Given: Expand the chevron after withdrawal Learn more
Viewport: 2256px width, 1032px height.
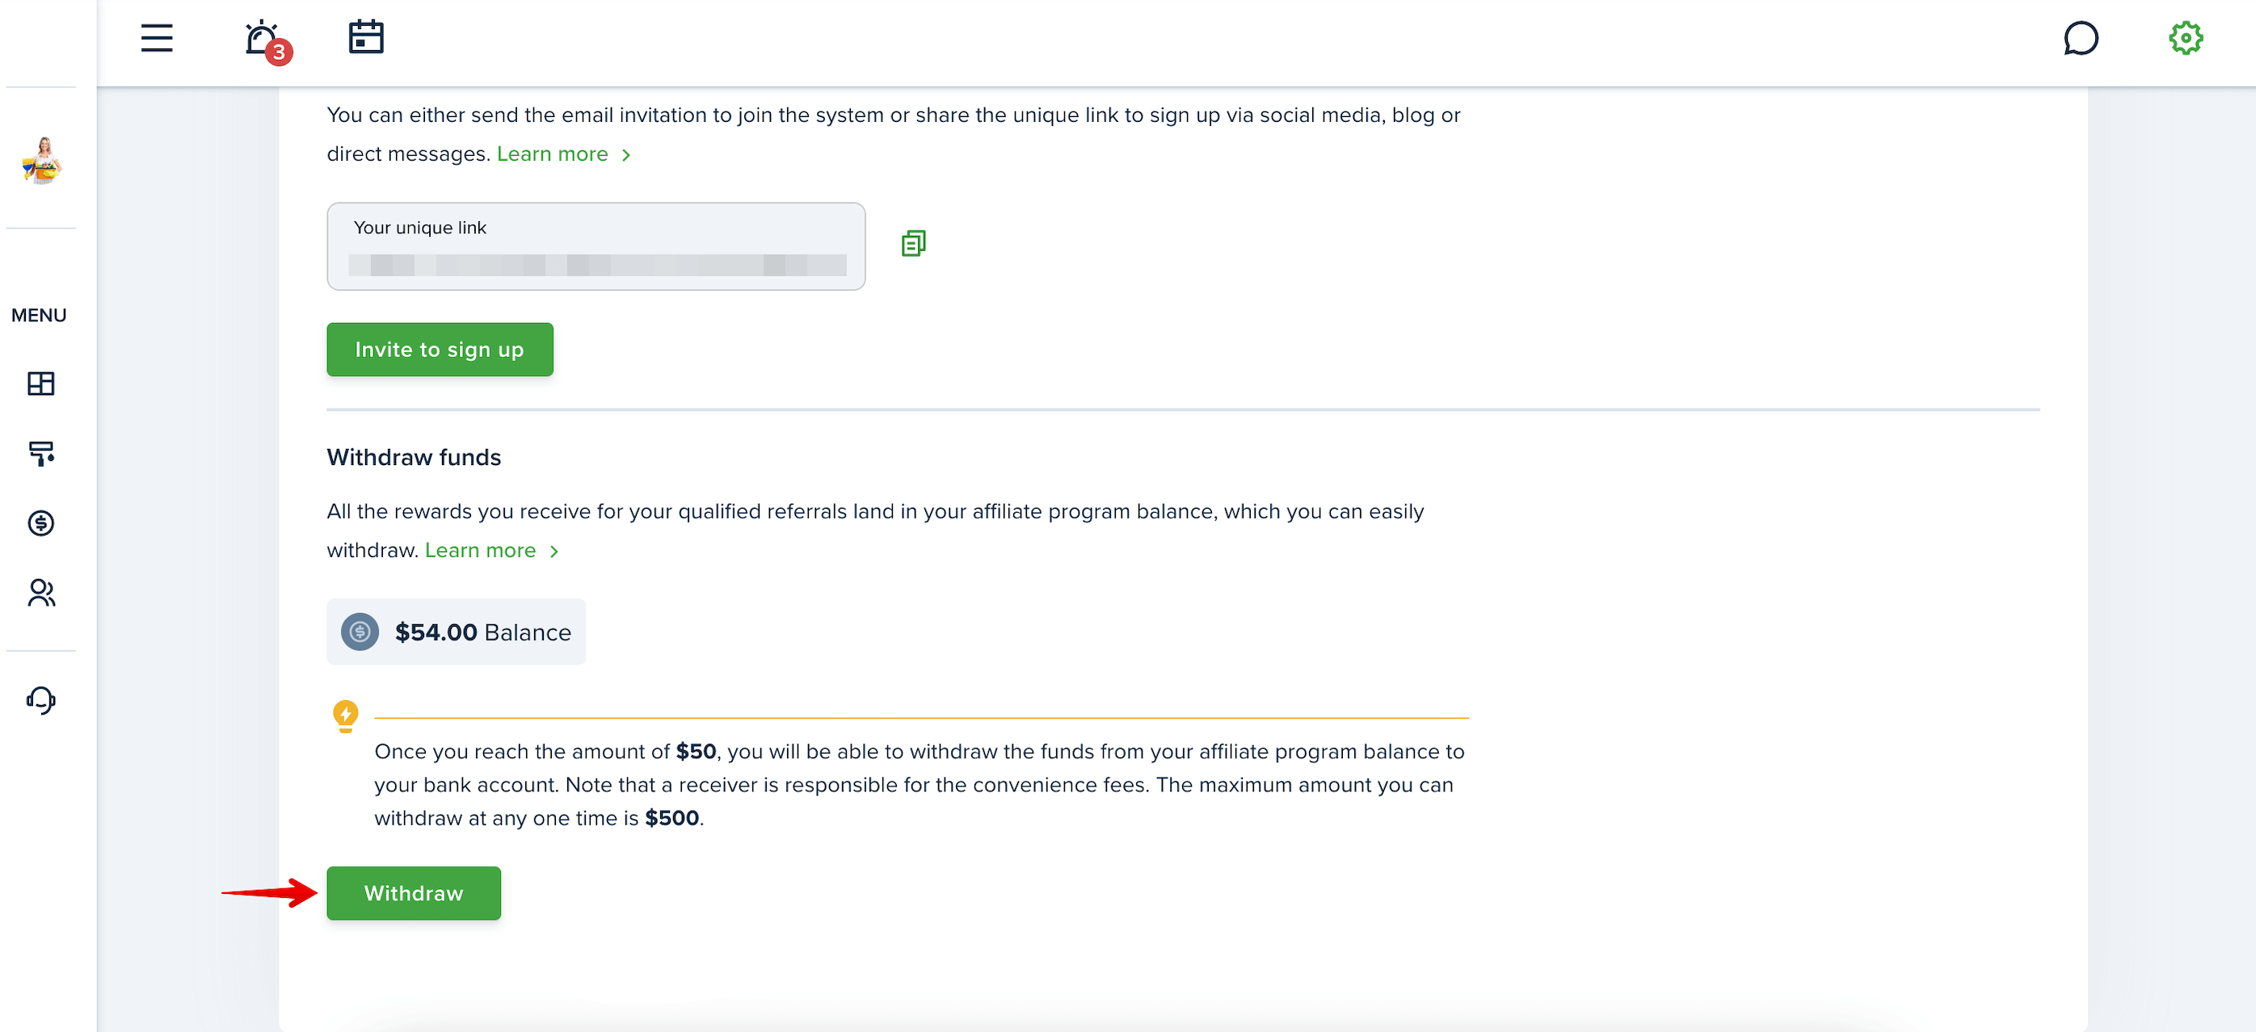Looking at the screenshot, I should click(553, 552).
